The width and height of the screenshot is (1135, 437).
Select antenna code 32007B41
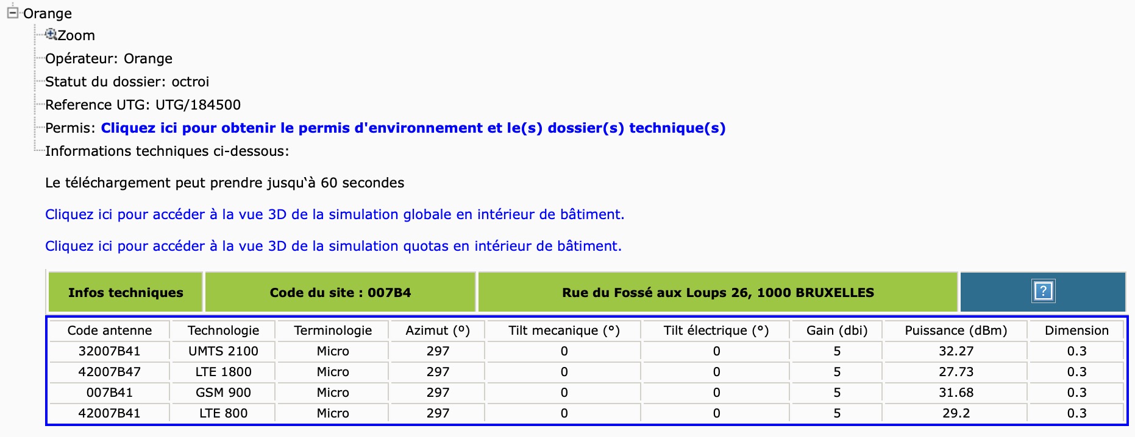(x=110, y=351)
